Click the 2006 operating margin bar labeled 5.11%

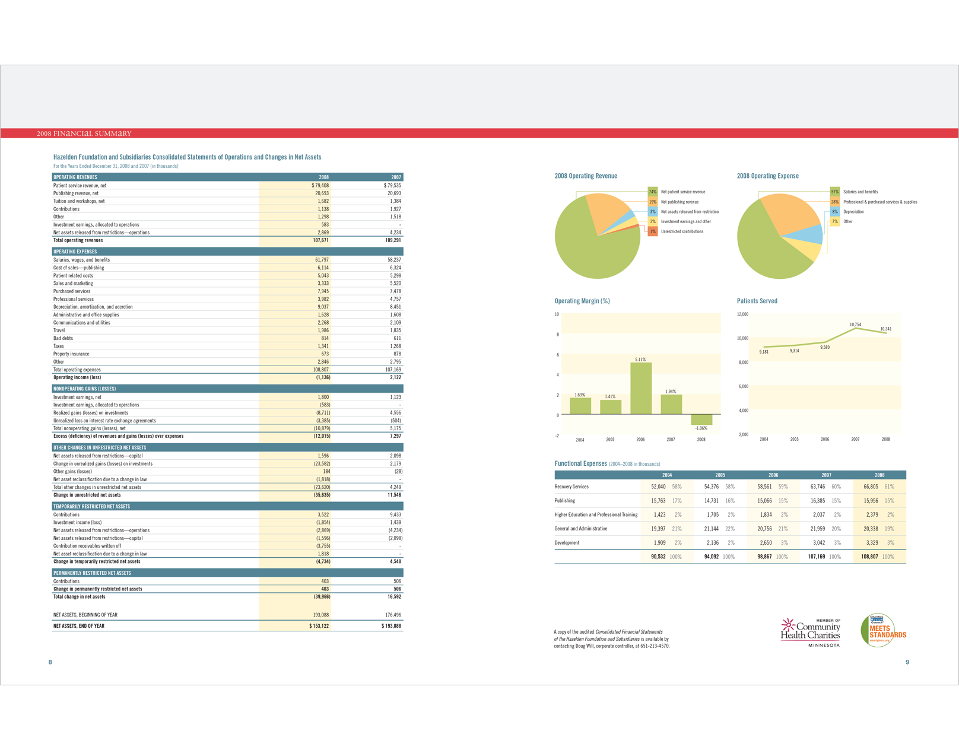coord(640,388)
